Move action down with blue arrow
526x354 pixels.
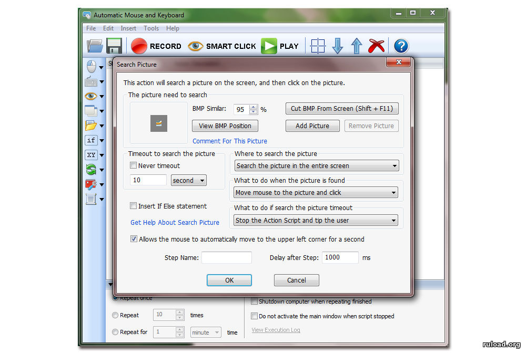pos(338,46)
